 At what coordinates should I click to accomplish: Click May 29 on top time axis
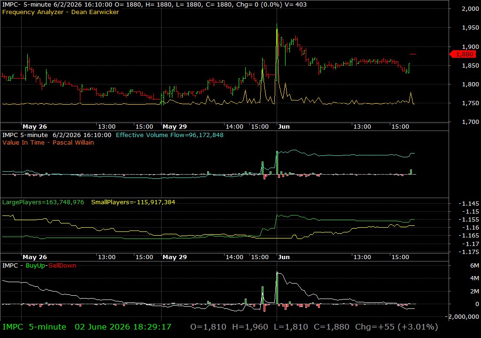pos(175,126)
